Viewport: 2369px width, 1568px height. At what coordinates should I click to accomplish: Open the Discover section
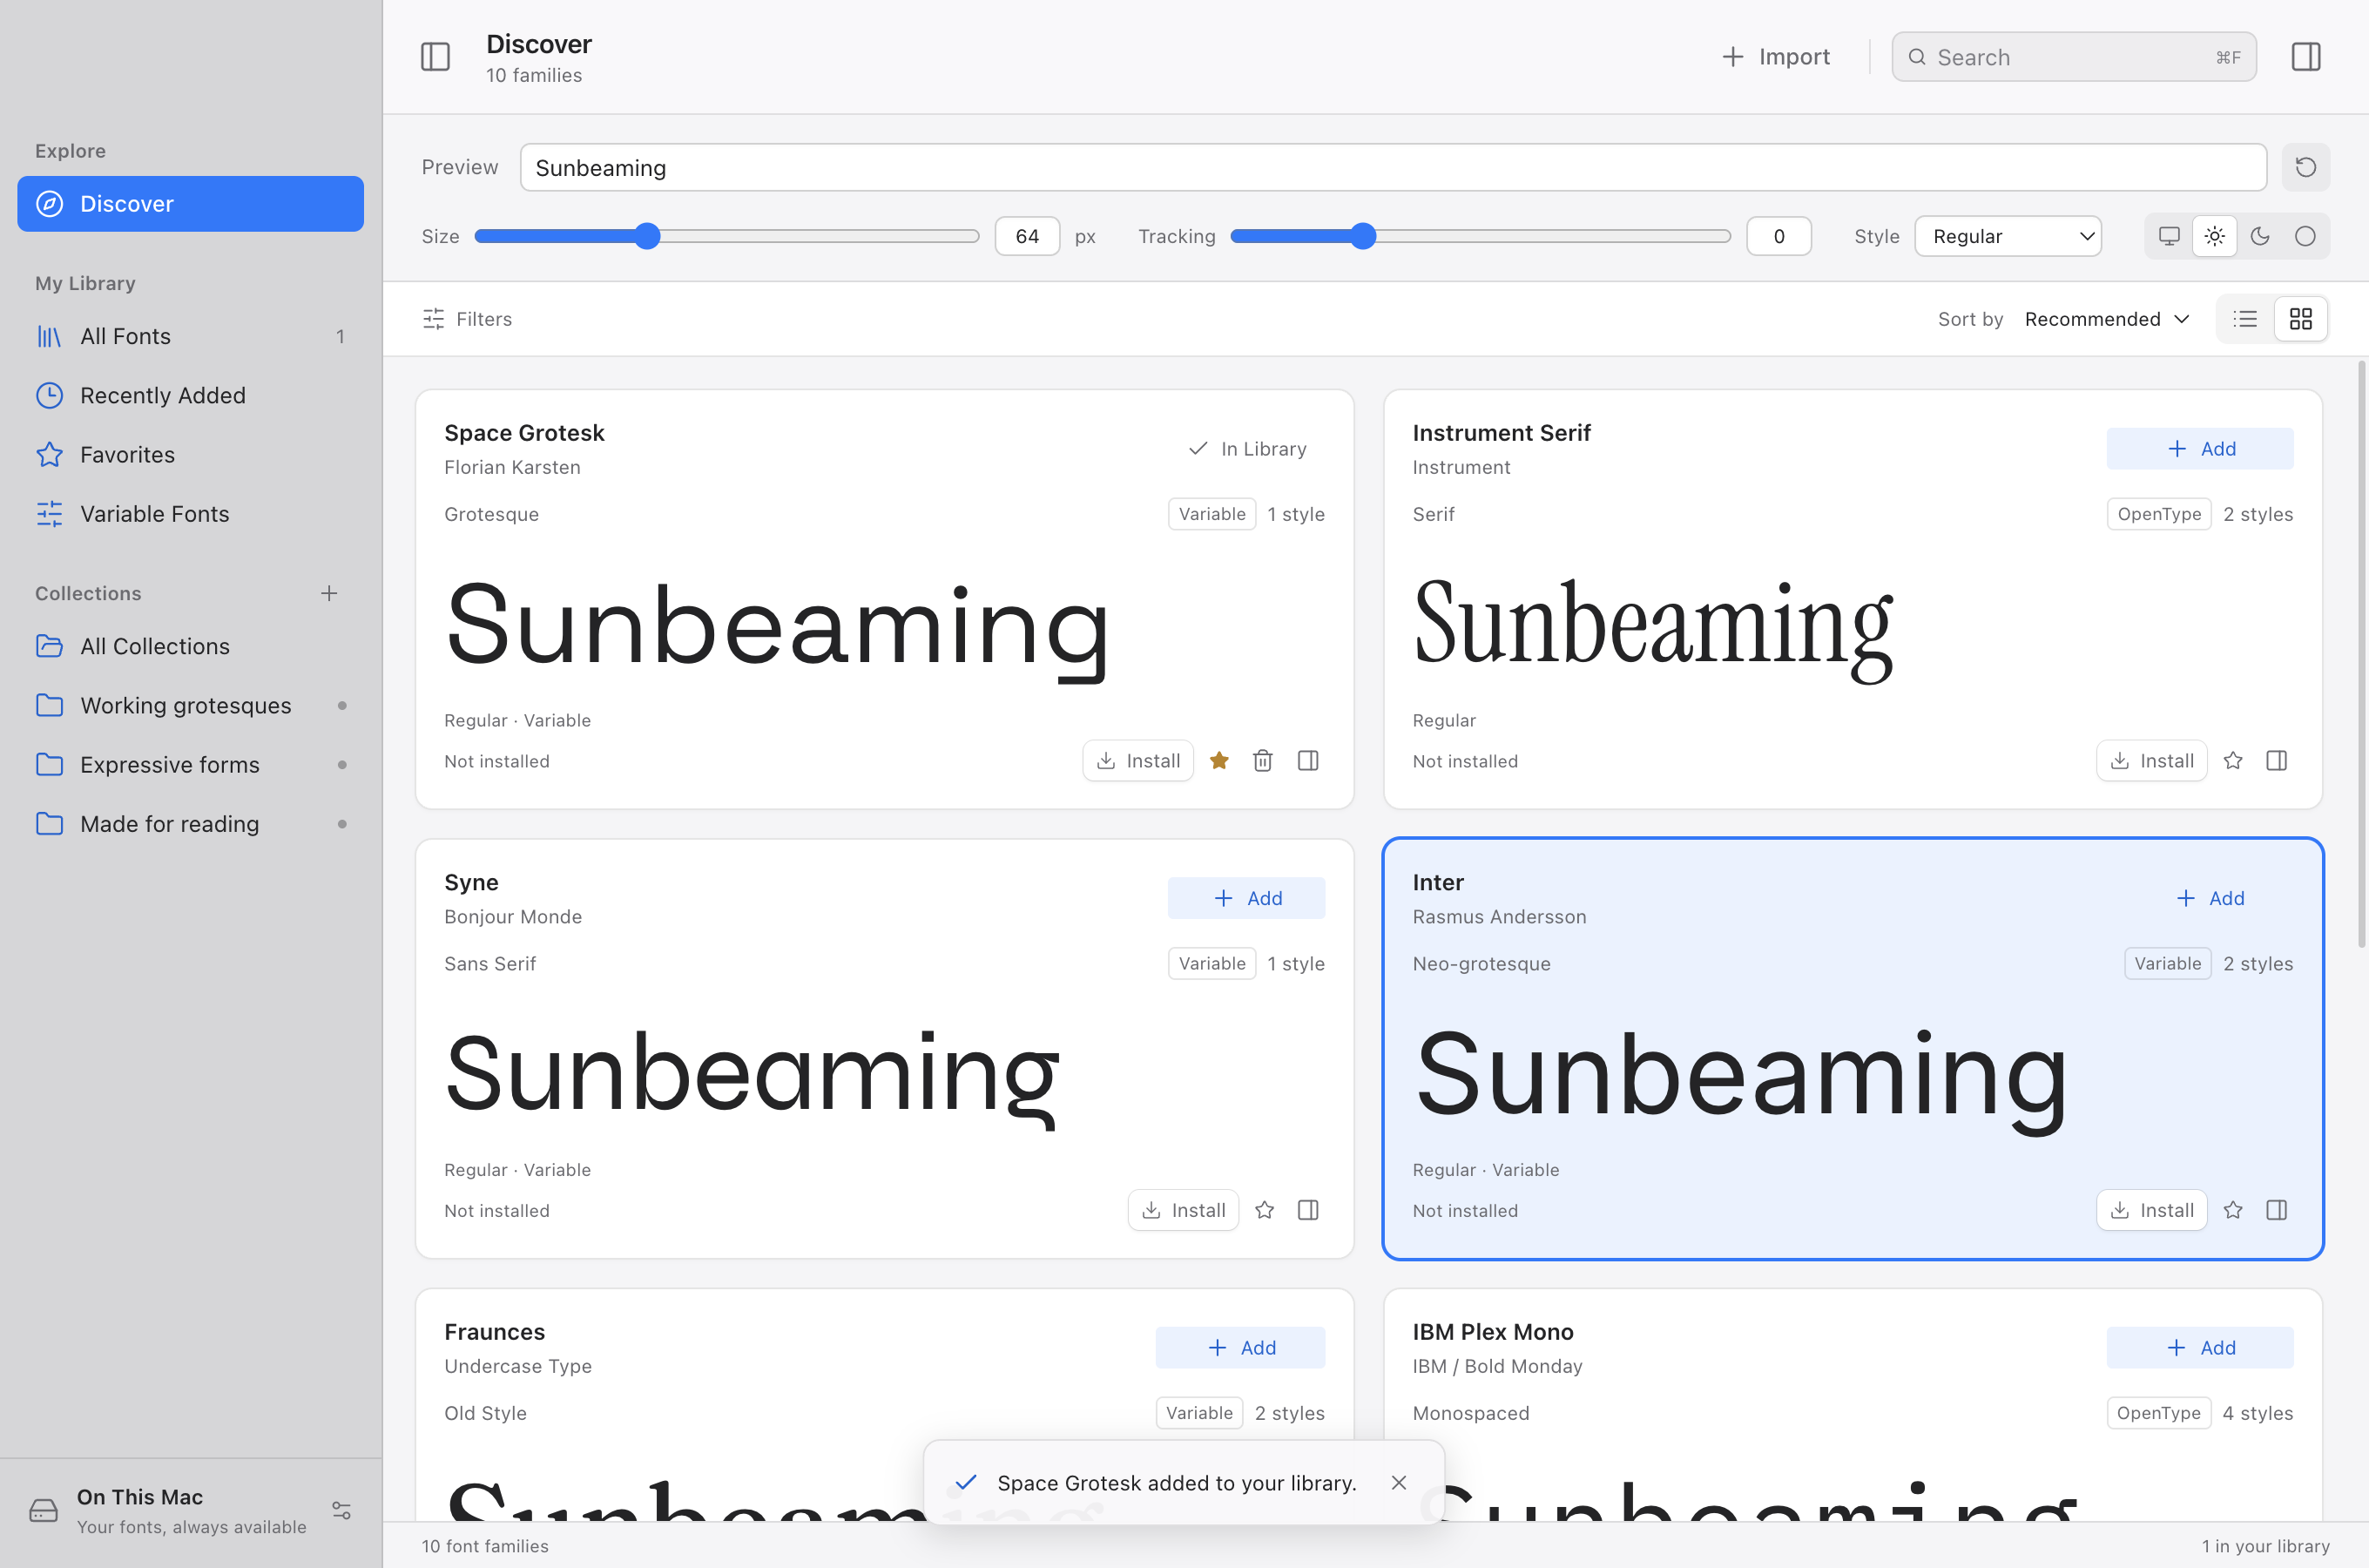coord(190,204)
